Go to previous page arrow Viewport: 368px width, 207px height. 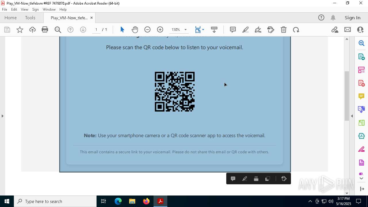coord(70,30)
